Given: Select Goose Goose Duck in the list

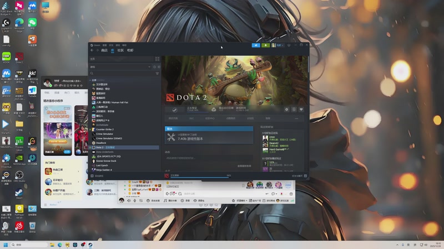Looking at the screenshot, I should (x=106, y=161).
